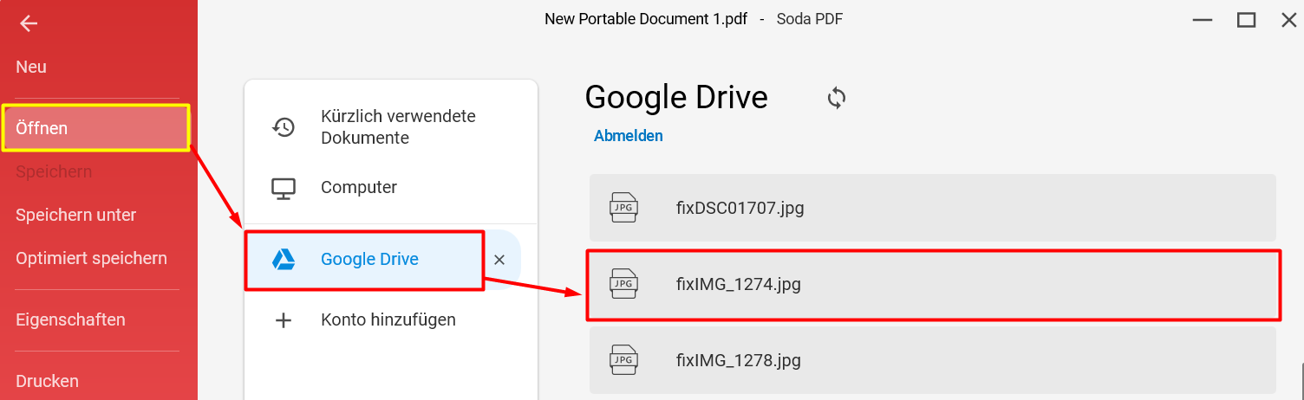Choose Speichern unter in sidebar

(x=76, y=215)
